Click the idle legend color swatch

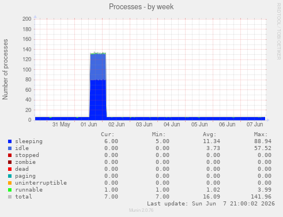tap(10, 148)
